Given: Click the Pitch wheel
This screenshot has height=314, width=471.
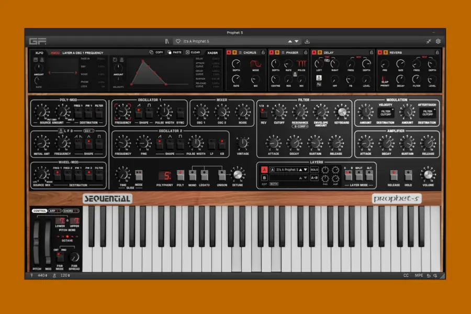Looking at the screenshot, I should point(37,243).
